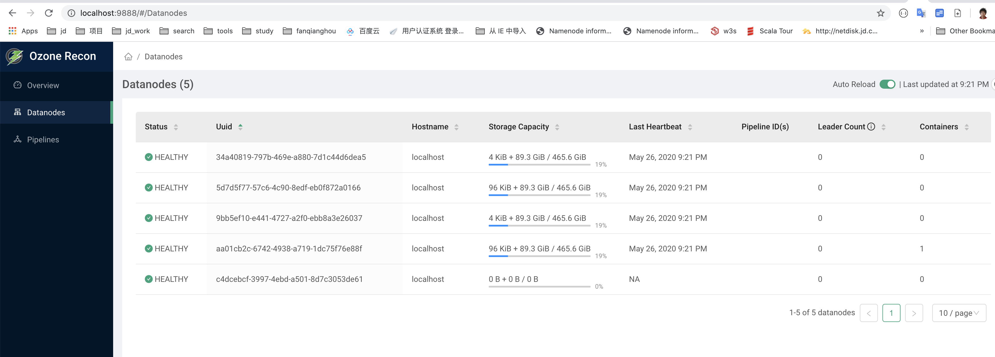Bookmark page with the star icon
This screenshot has height=357, width=995.
(880, 13)
